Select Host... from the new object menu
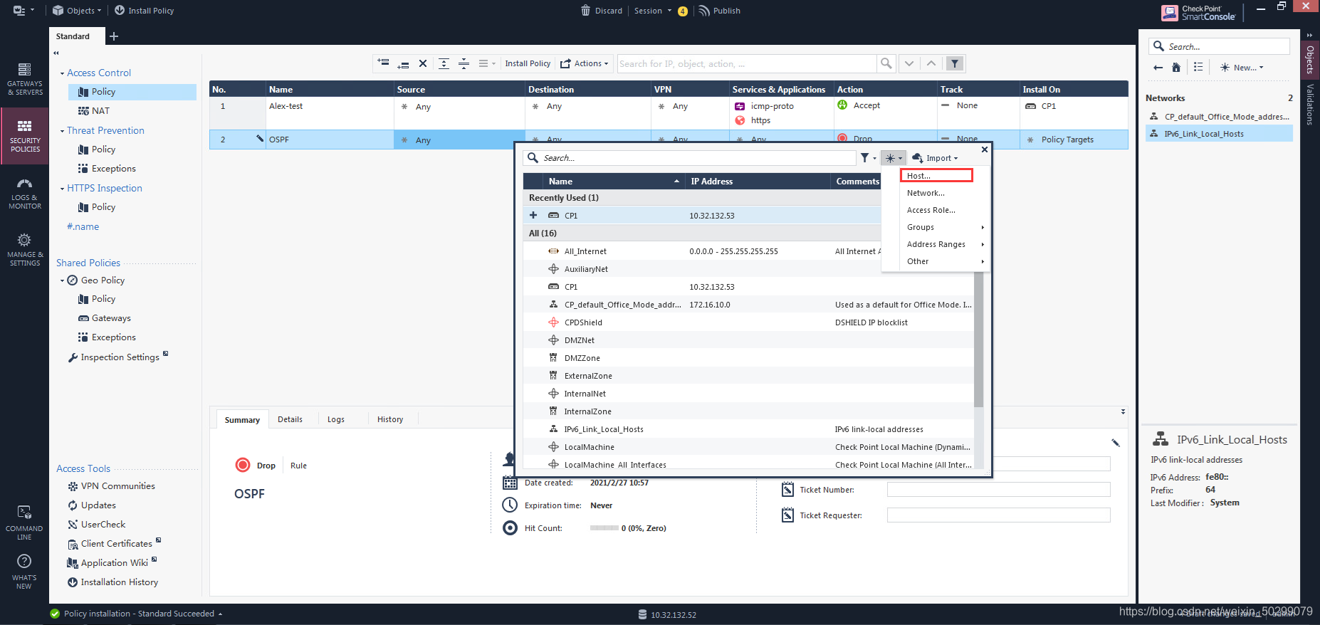The width and height of the screenshot is (1320, 625). (936, 176)
